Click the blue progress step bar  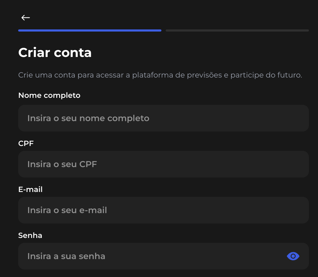point(90,30)
